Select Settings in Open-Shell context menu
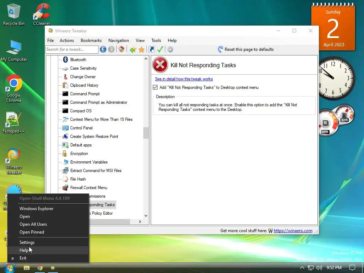The image size is (364, 273). click(x=48, y=242)
